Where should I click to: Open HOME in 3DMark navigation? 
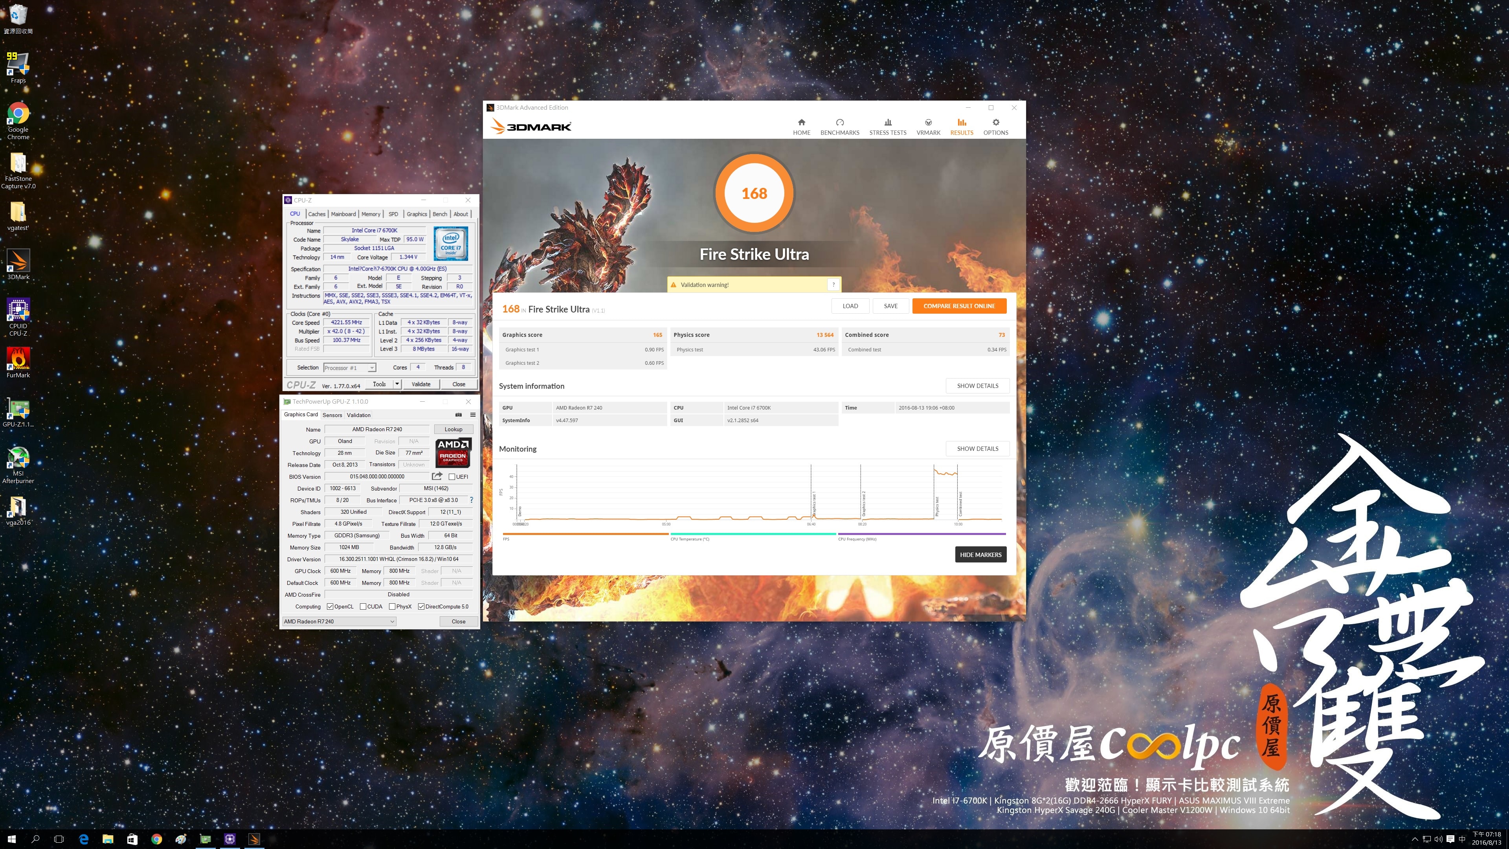click(x=801, y=127)
